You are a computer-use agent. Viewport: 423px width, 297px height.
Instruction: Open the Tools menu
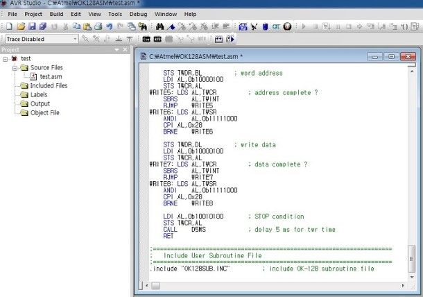point(115,14)
